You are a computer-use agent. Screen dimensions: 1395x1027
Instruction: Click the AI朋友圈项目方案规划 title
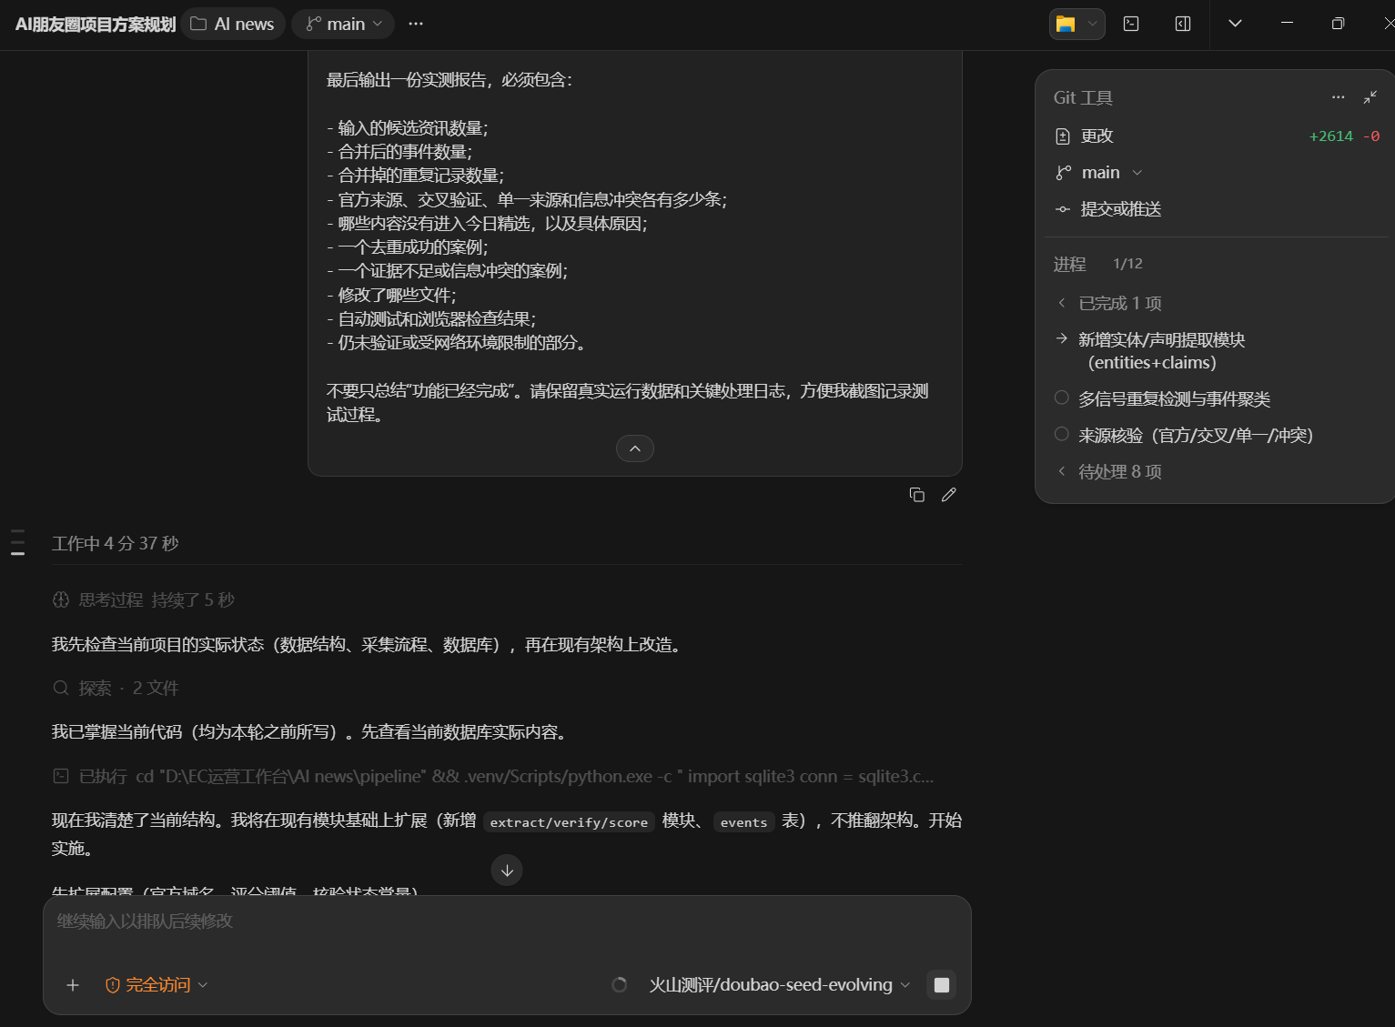(96, 25)
